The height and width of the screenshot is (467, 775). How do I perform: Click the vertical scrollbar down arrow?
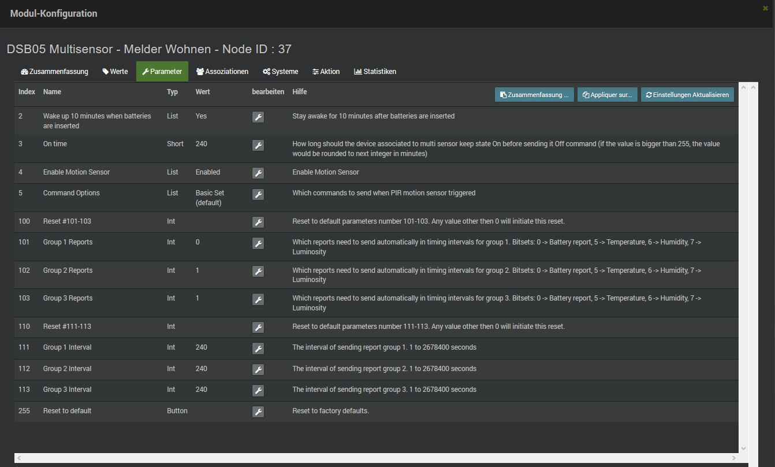tap(744, 448)
